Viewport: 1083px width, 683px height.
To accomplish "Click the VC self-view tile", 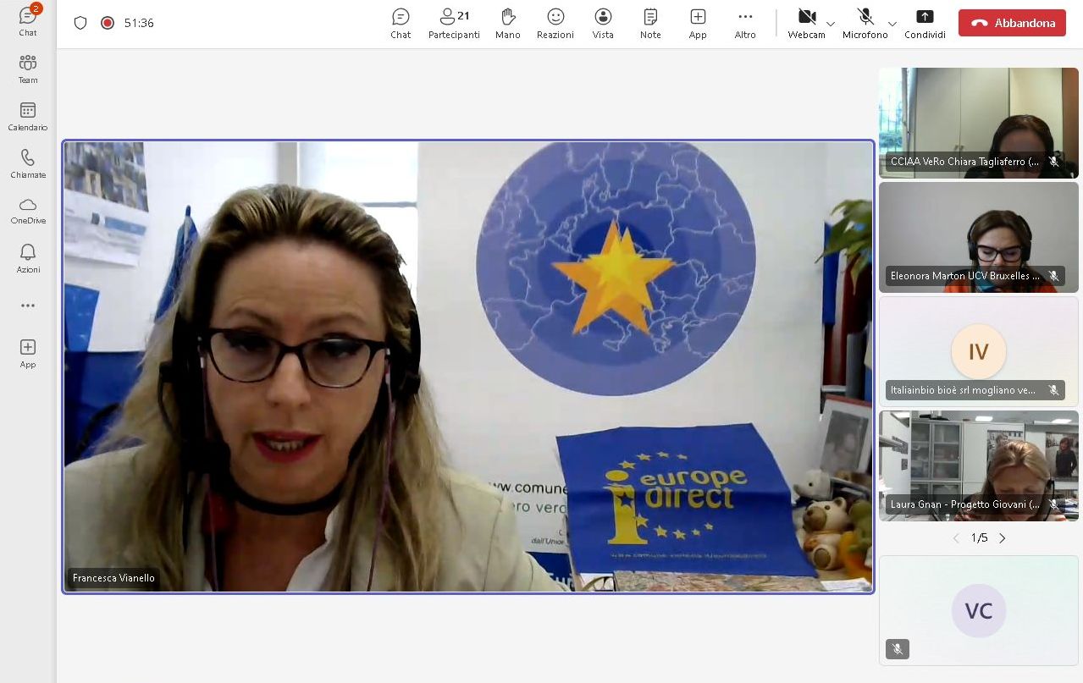I will (979, 610).
